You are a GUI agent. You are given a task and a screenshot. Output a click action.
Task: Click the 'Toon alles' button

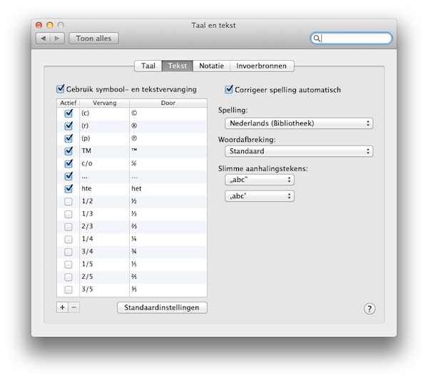click(93, 38)
